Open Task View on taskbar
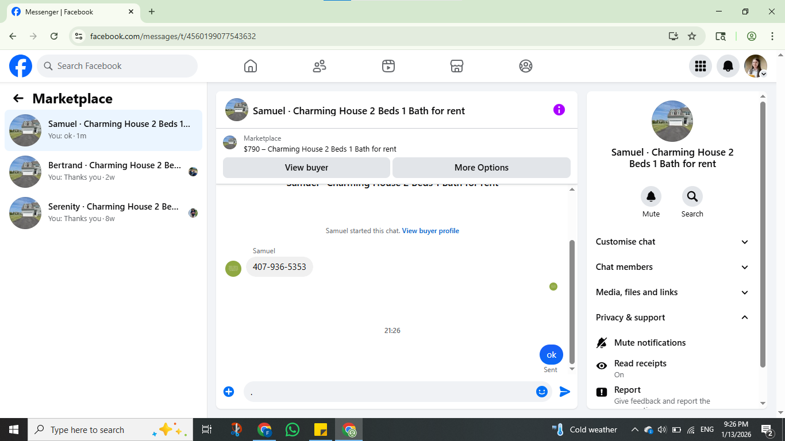 tap(207, 430)
